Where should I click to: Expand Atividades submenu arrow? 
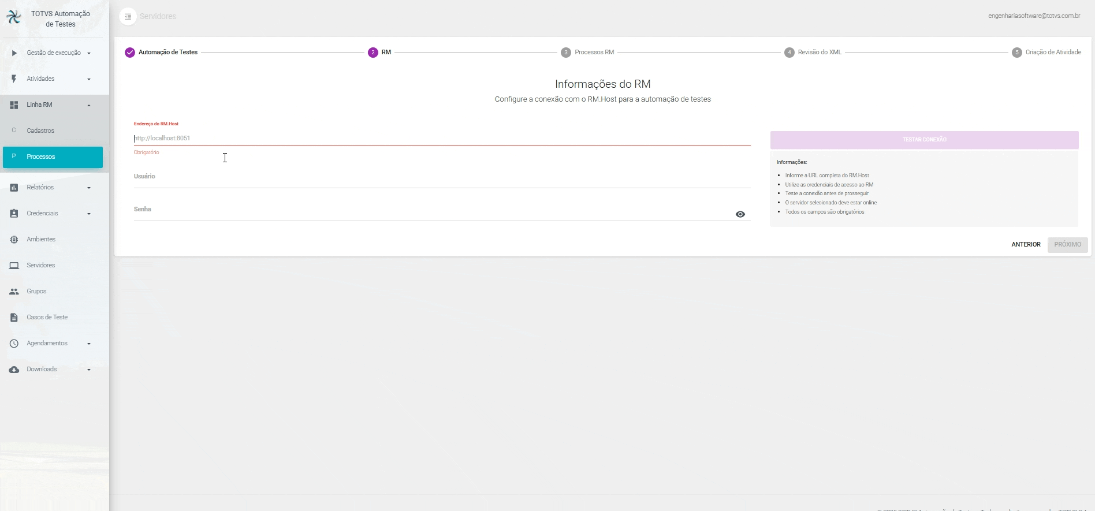(89, 79)
